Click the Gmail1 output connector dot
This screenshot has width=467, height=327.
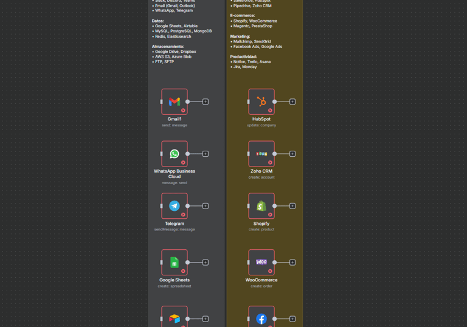coord(188,102)
